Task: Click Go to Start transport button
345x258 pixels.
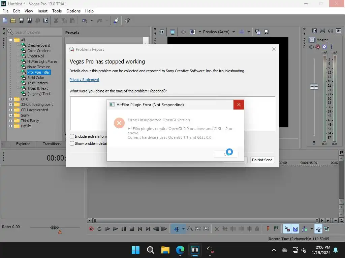Action: tap(140, 229)
